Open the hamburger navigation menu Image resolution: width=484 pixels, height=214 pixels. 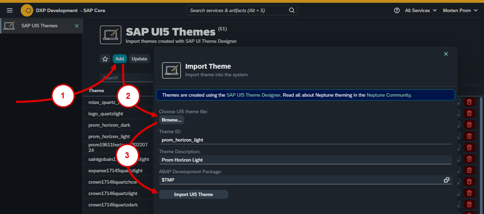10,10
